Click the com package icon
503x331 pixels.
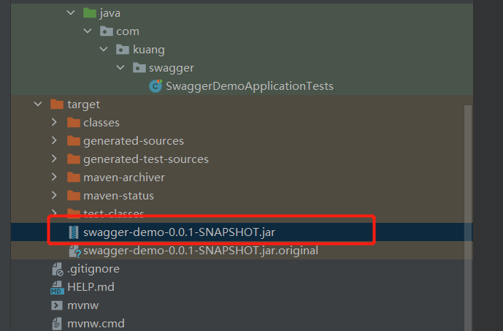(106, 31)
